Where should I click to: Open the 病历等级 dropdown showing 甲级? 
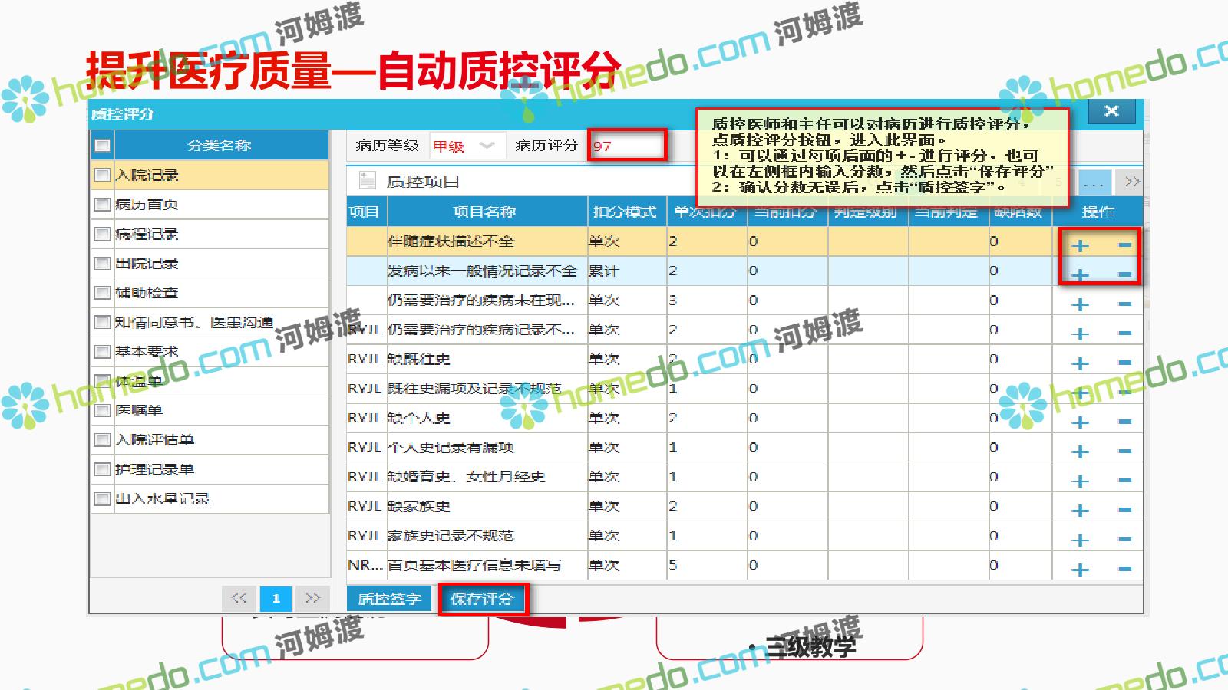pos(464,146)
